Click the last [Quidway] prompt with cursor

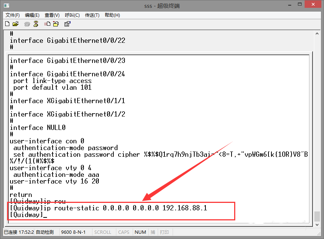(28, 215)
